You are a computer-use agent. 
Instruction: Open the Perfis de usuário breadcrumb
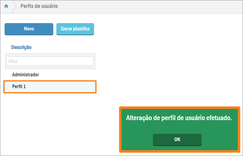point(39,6)
